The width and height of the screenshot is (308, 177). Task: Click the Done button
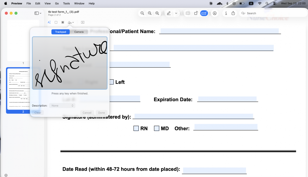click(102, 113)
